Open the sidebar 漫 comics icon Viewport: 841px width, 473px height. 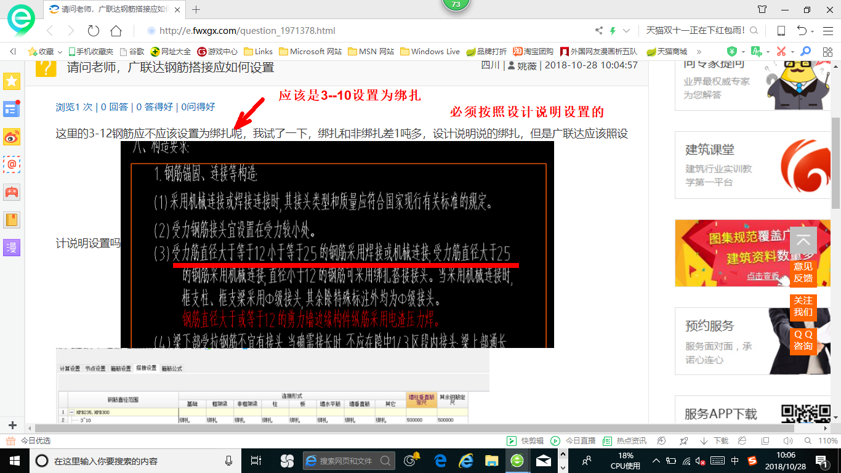[12, 248]
